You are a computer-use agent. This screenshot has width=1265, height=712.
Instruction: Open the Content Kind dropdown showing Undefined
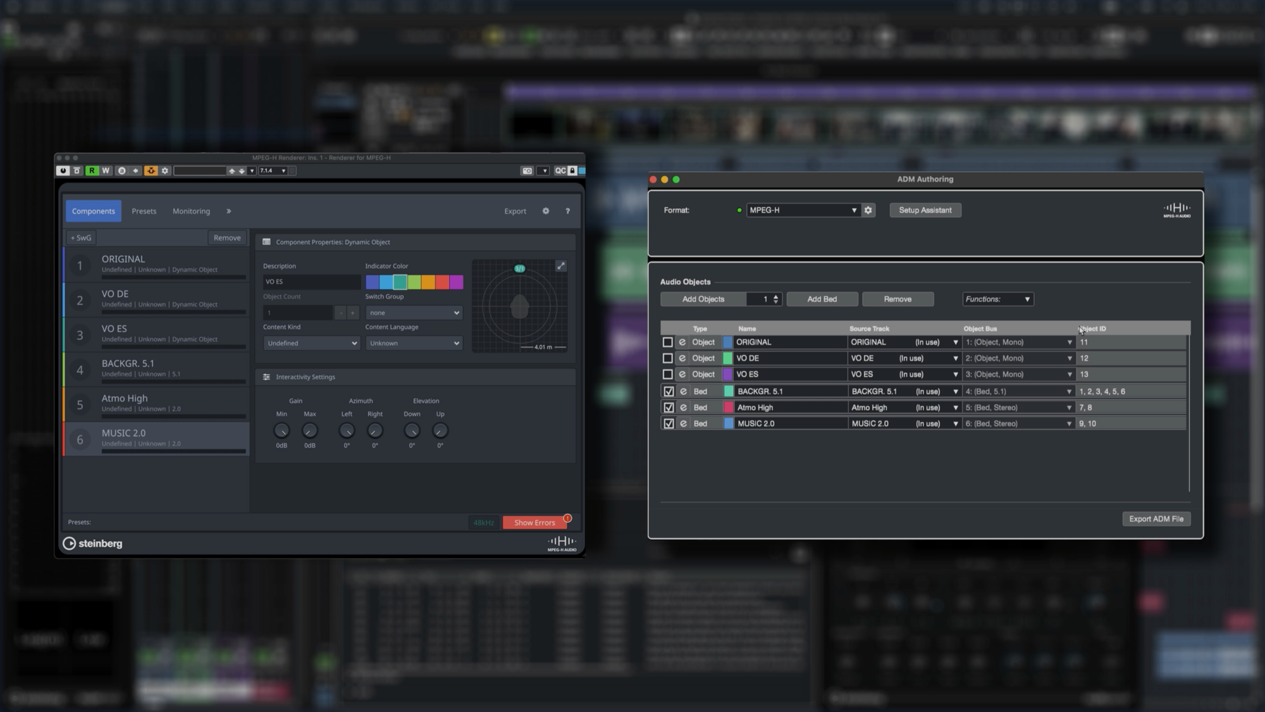311,343
